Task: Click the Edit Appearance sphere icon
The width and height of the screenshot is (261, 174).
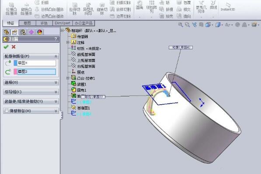Action: [x=237, y=25]
